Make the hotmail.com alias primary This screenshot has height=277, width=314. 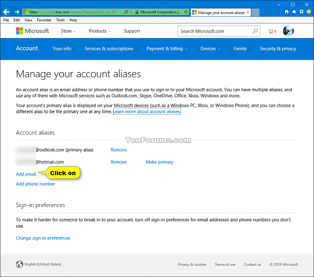tap(160, 162)
